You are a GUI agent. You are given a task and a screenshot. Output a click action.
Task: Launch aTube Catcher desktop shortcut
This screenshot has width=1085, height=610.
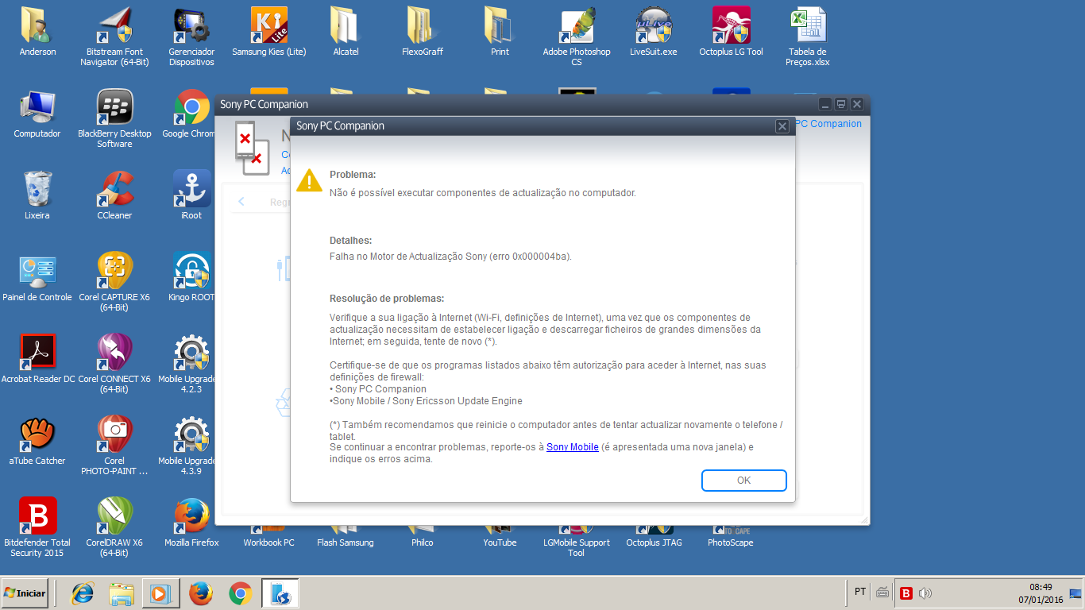pyautogui.click(x=37, y=442)
